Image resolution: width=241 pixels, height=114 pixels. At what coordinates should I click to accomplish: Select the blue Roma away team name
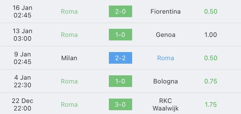166,58
